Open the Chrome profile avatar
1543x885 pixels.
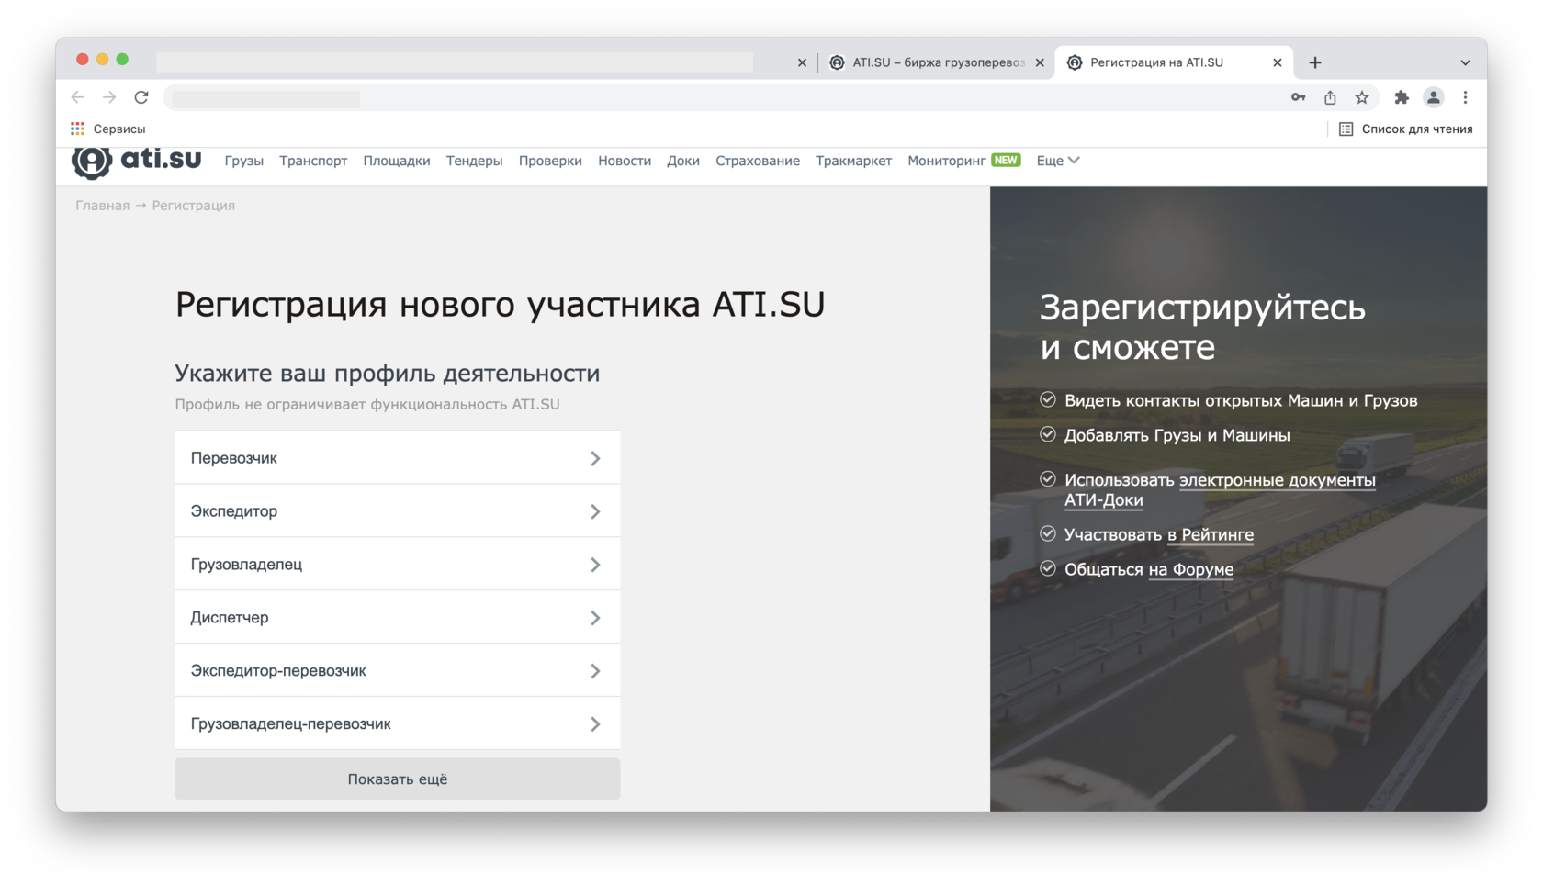point(1434,97)
